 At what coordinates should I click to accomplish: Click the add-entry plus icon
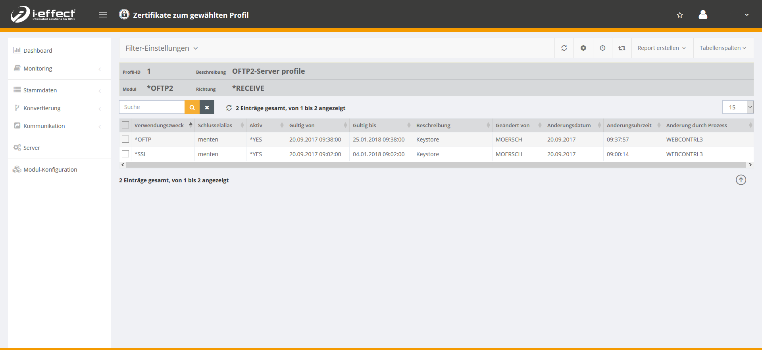[x=583, y=48]
